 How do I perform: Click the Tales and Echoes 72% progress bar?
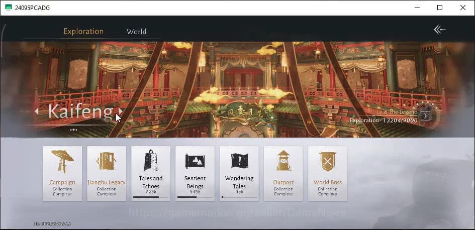click(151, 197)
